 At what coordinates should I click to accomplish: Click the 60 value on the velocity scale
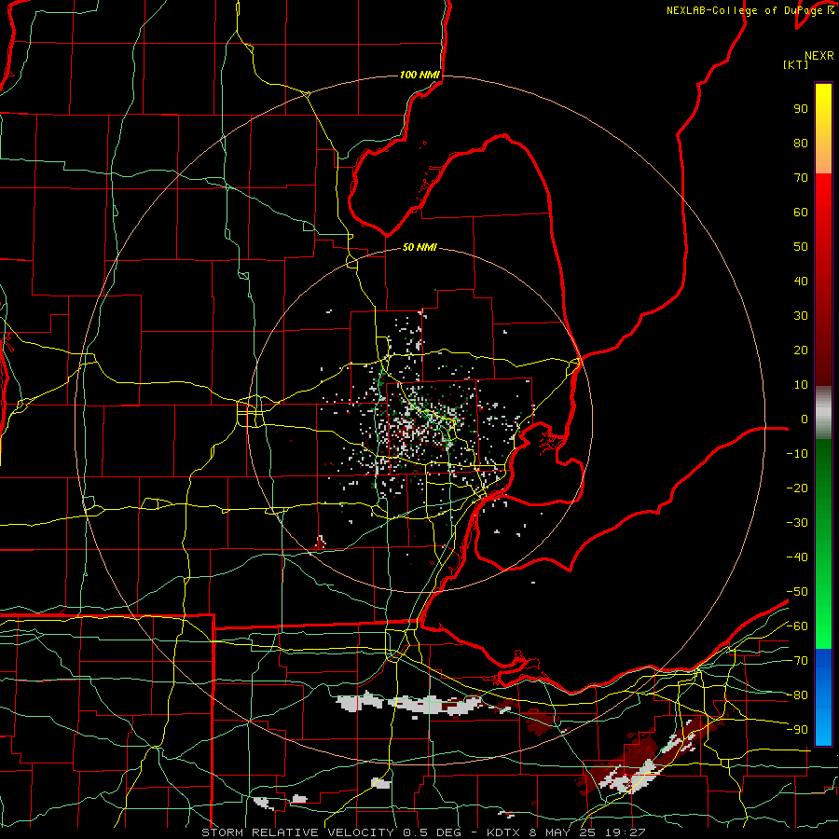click(x=801, y=212)
